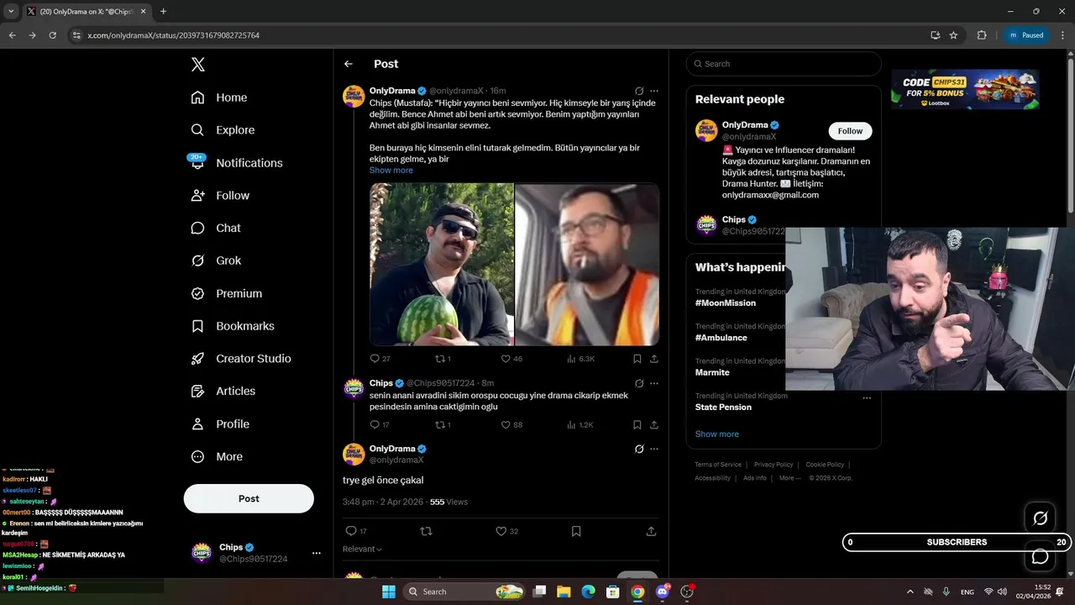This screenshot has height=605, width=1075.
Task: Like Chips post with 88 likes
Action: pos(506,425)
